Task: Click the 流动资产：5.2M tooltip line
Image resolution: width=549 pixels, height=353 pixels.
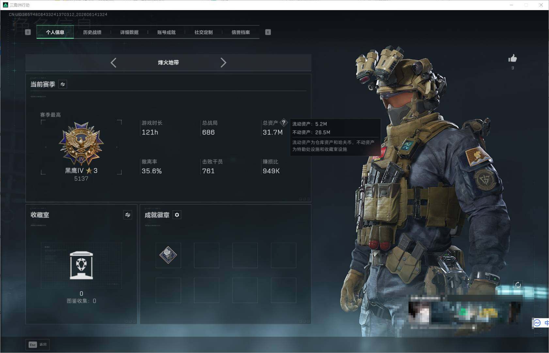Action: coord(309,124)
